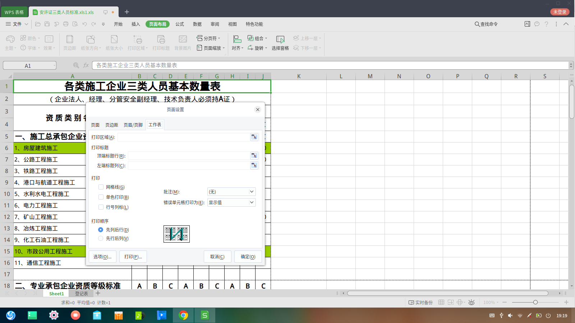Click the paper size (纸张大小) icon
The height and width of the screenshot is (323, 575).
pyautogui.click(x=114, y=39)
